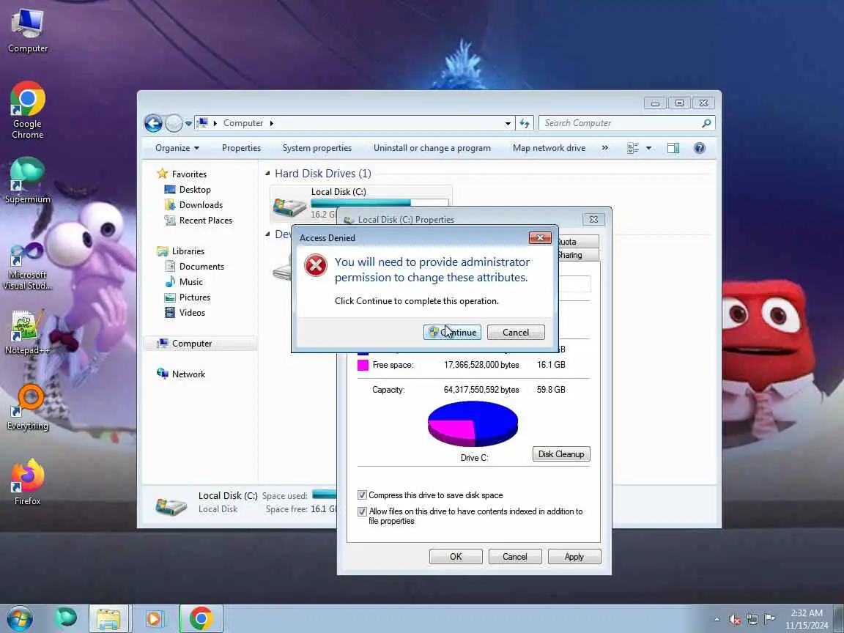This screenshot has width=844, height=633.
Task: Open the Organize dropdown menu
Action: [177, 148]
